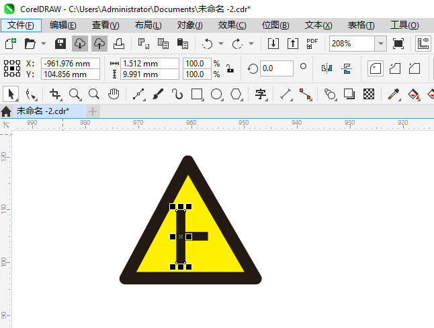Image resolution: width=434 pixels, height=328 pixels.
Task: Click the Y position field
Action: point(71,74)
